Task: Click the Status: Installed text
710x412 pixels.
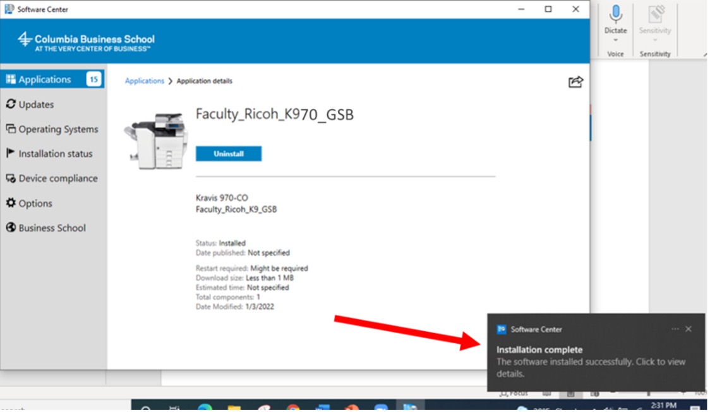Action: [220, 244]
